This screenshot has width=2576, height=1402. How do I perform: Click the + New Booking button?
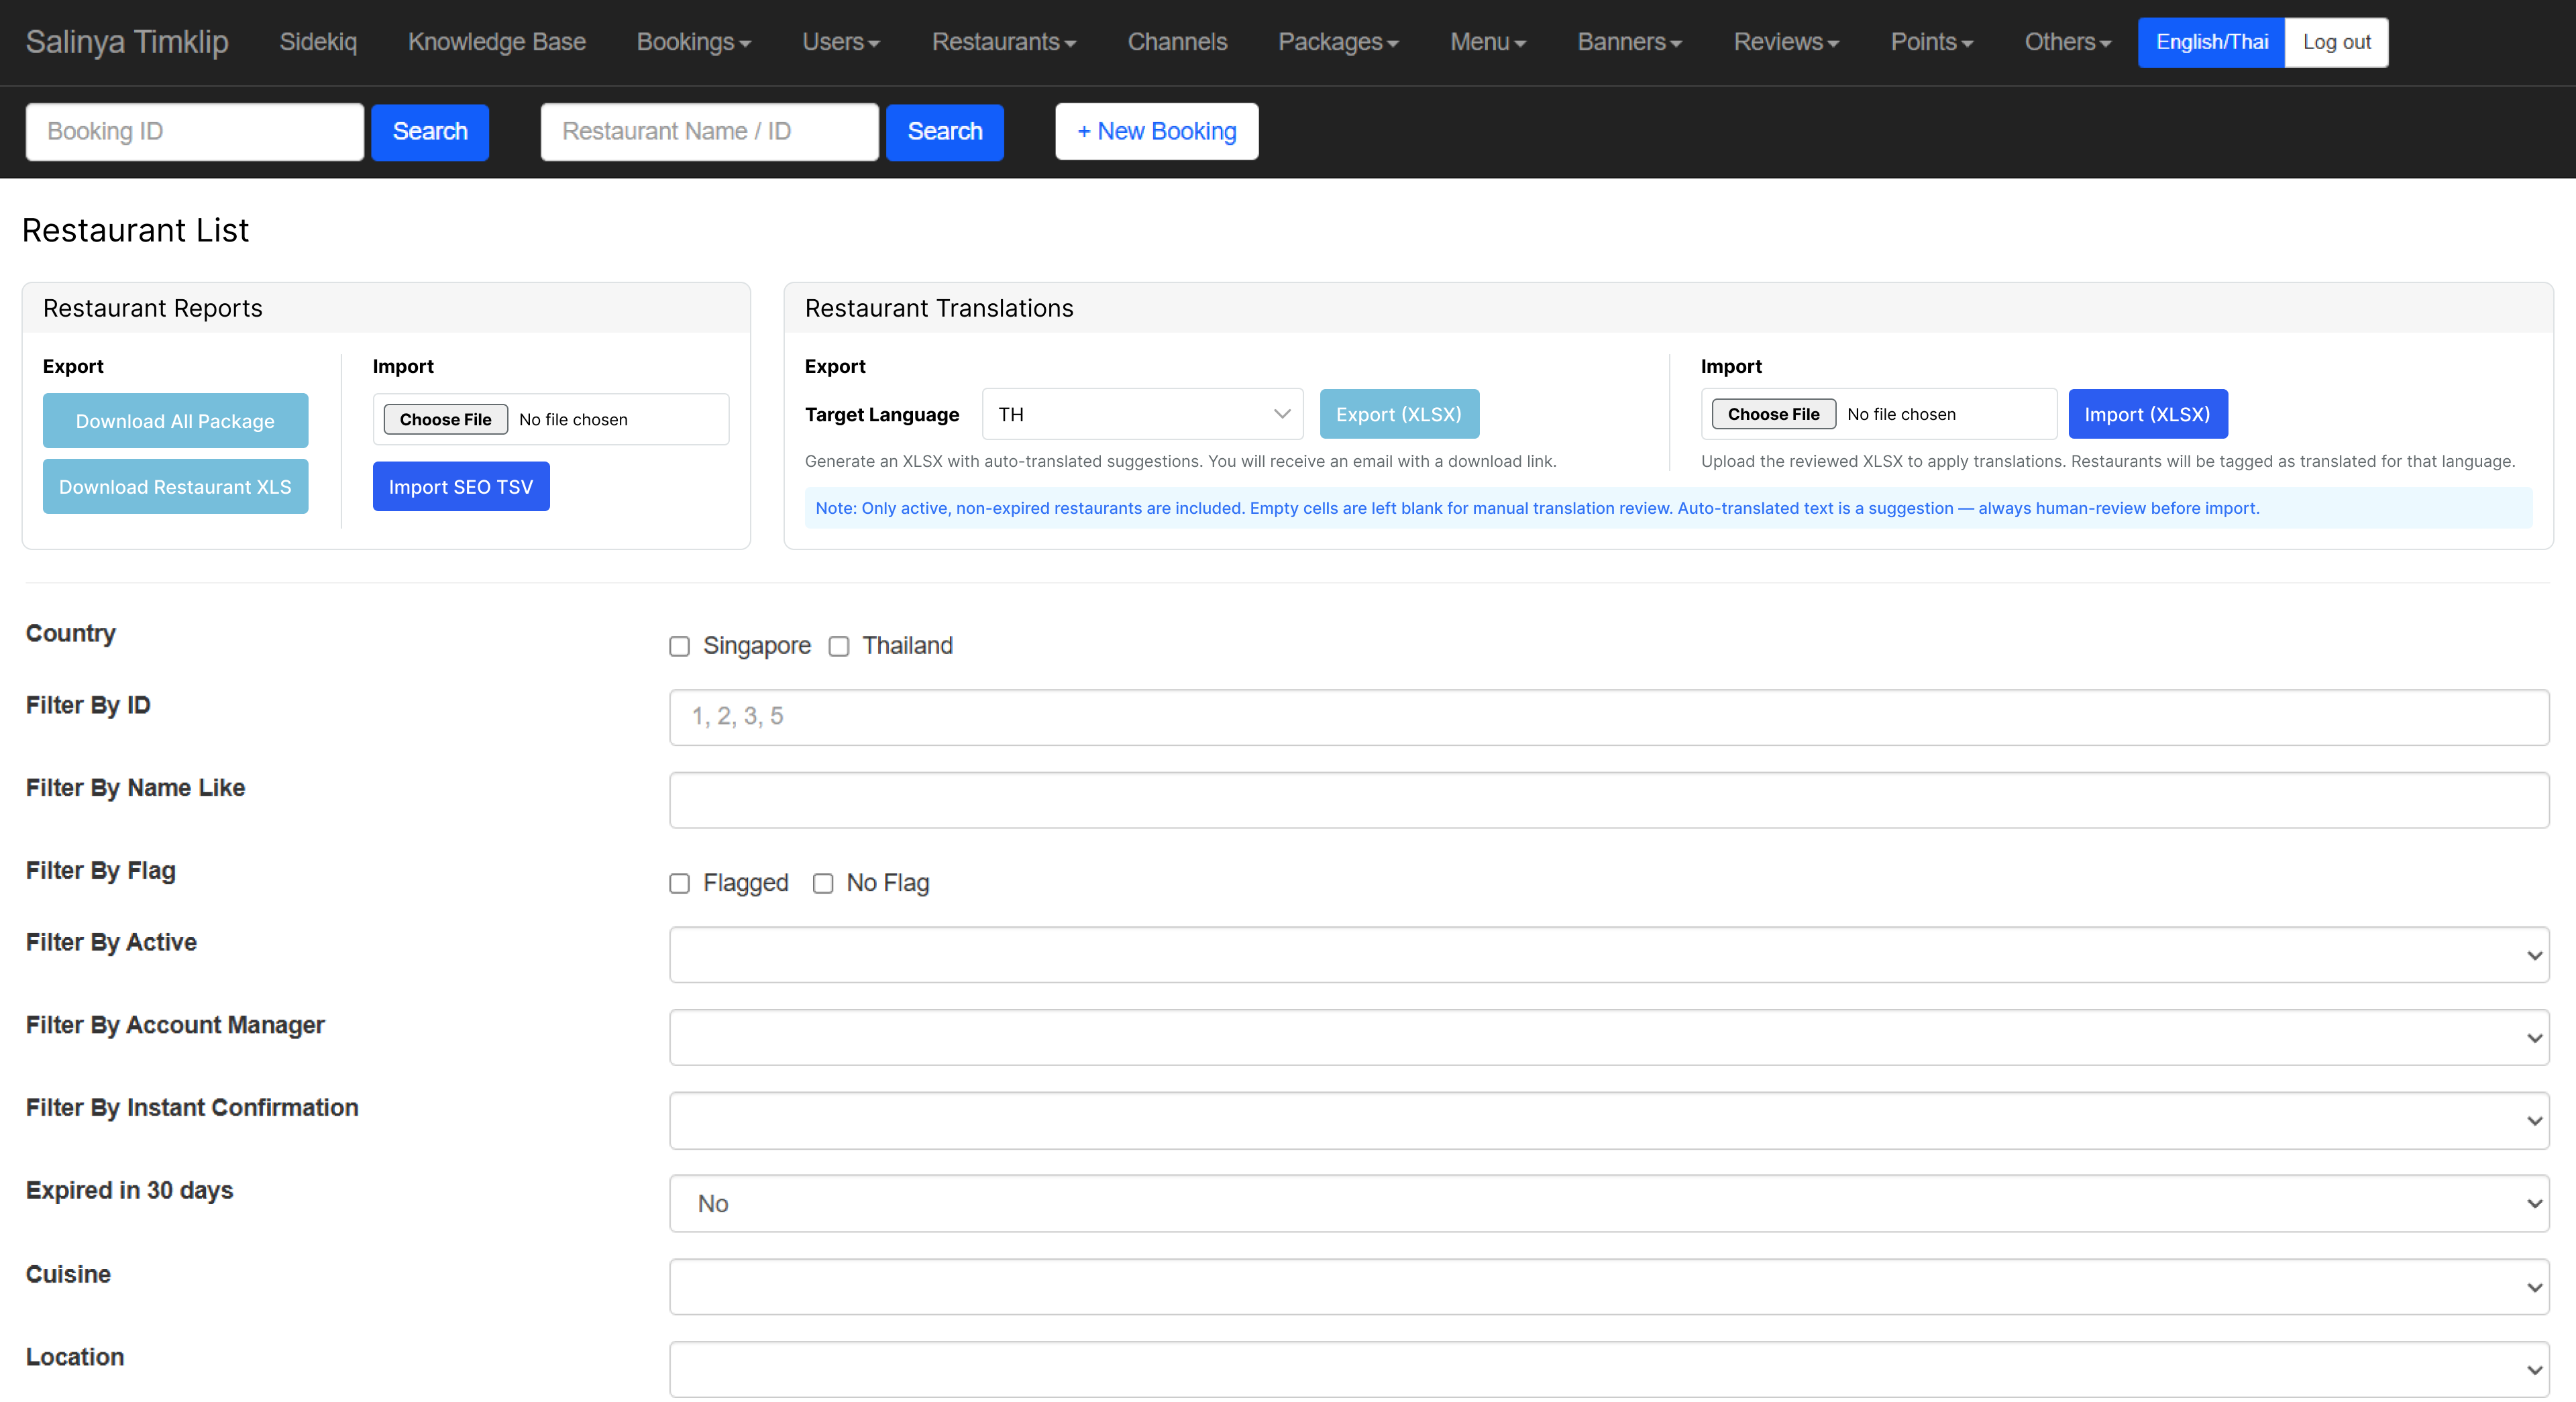[1156, 131]
